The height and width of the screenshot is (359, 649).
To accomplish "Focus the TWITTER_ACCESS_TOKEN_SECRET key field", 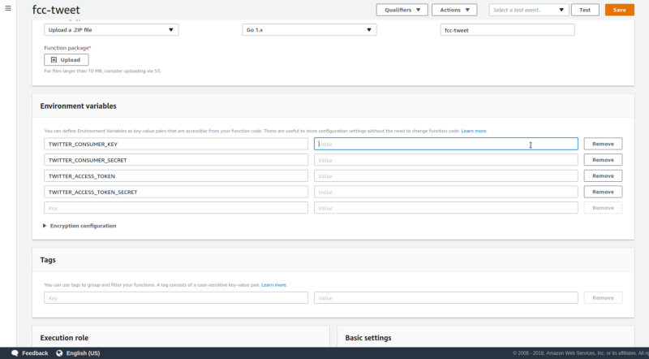I will (176, 192).
